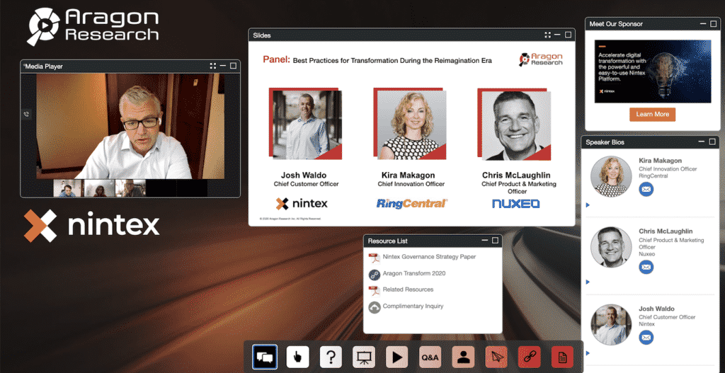Click Chris McLaughlin's photo on the slide
This screenshot has height=373, width=725.
coord(516,125)
